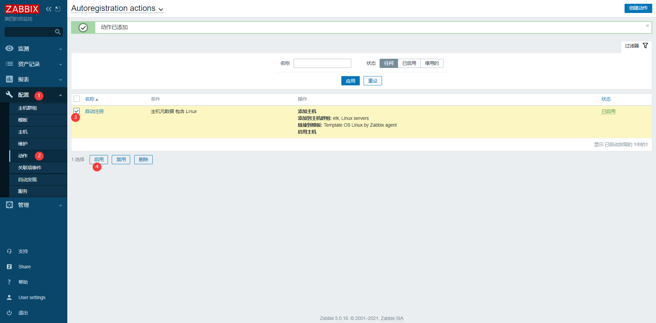Click inside the 名称 filter input field

(322, 63)
